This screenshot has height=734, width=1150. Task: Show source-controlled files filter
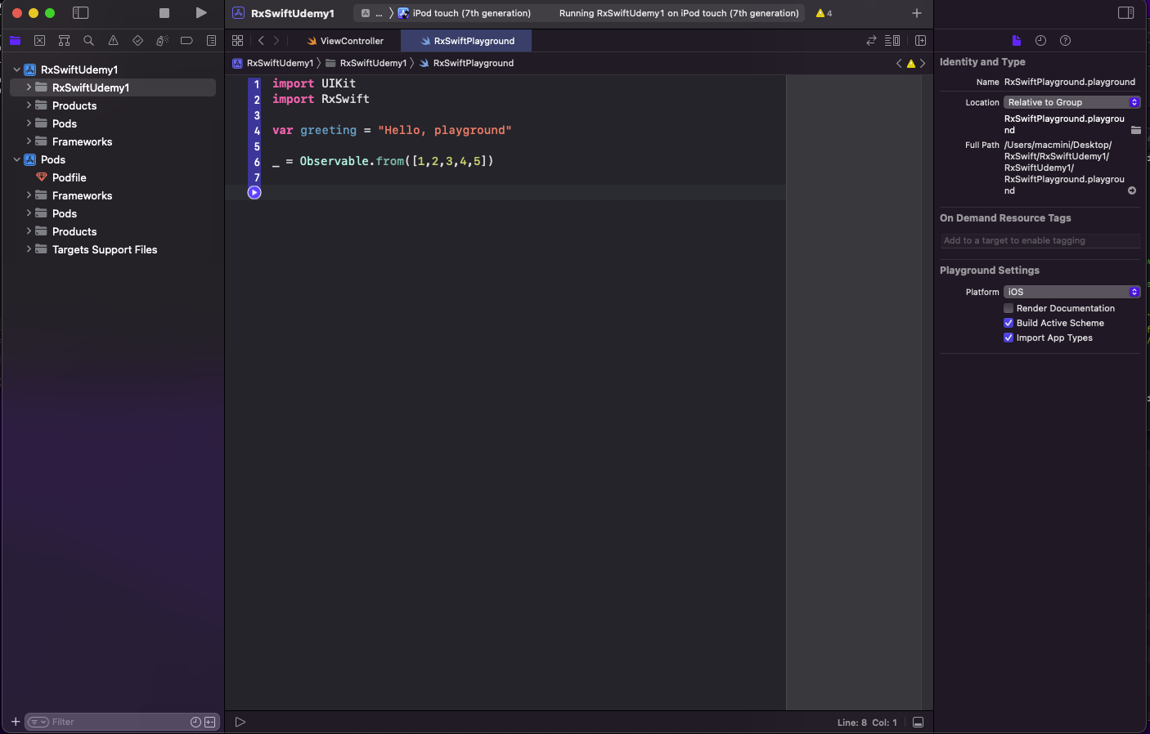[x=210, y=722]
